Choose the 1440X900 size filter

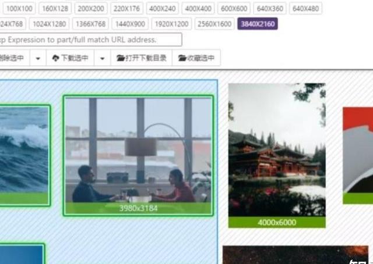tap(130, 24)
